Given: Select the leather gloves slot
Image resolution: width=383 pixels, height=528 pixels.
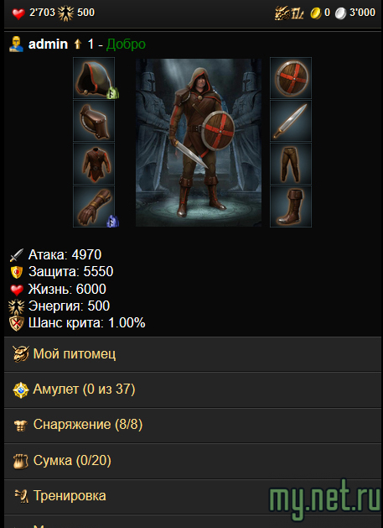Looking at the screenshot, I should [94, 206].
